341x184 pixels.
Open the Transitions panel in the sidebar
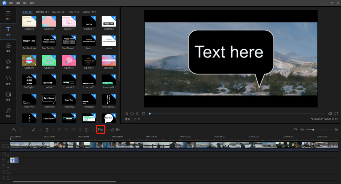pos(8,80)
